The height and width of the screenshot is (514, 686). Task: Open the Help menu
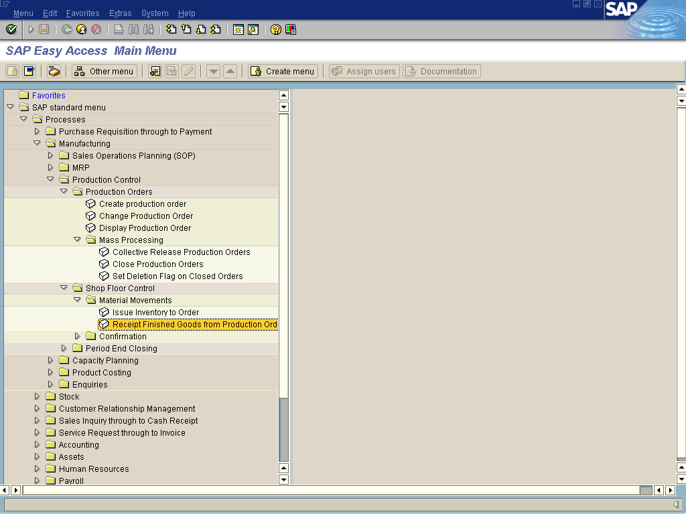[187, 13]
